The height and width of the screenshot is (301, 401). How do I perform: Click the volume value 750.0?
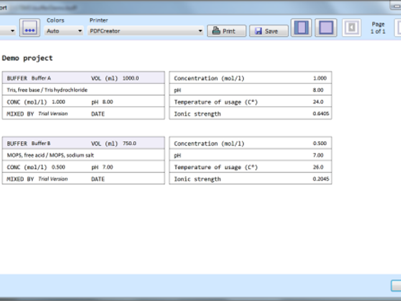(x=130, y=143)
